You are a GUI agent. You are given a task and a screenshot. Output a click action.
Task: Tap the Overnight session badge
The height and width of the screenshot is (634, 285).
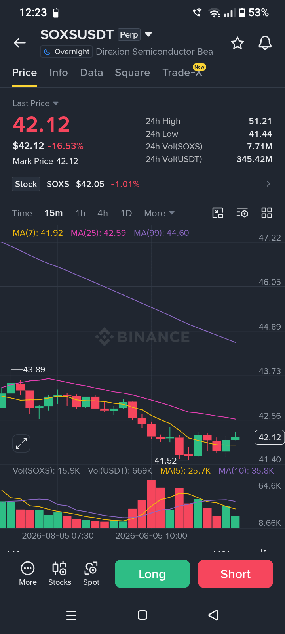click(66, 52)
